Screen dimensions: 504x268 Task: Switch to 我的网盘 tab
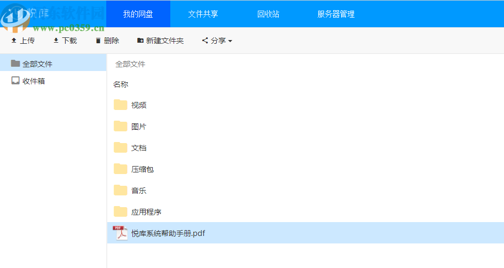pyautogui.click(x=138, y=14)
